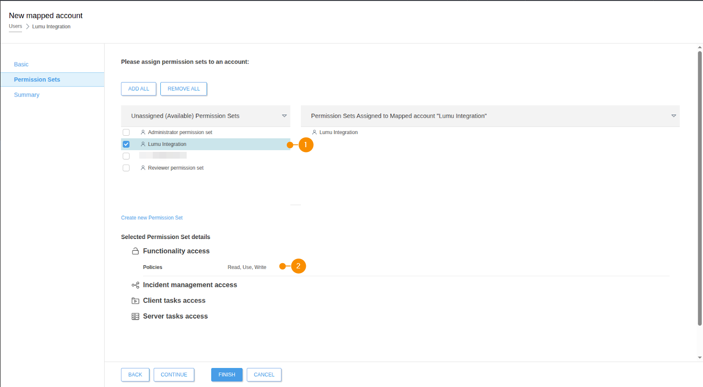Tick the Reviewer permission set checkbox
Image resolution: width=703 pixels, height=387 pixels.
click(x=126, y=168)
